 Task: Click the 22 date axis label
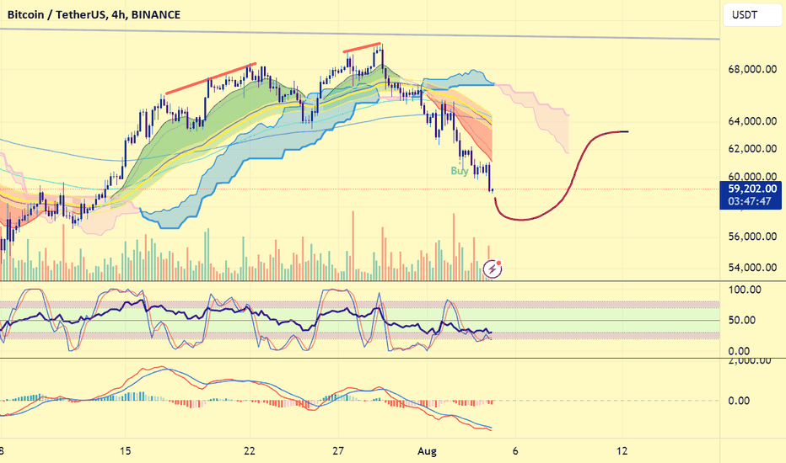coord(249,450)
